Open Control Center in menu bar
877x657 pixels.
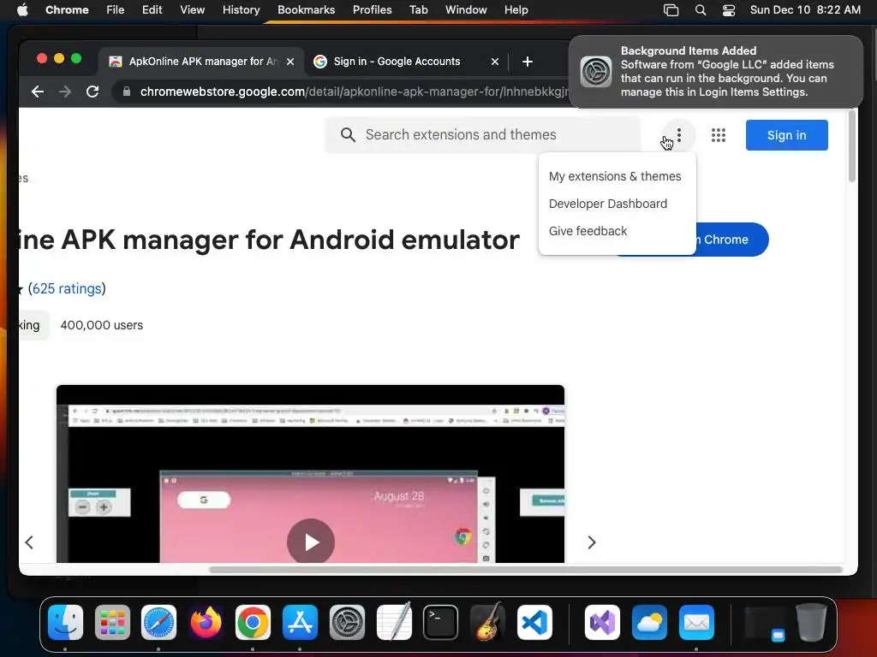[729, 10]
